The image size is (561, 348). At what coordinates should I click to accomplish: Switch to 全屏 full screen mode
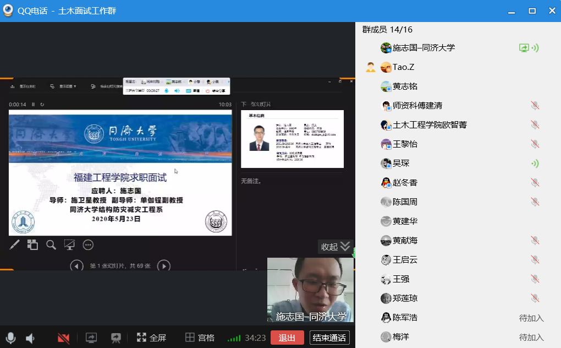(x=151, y=338)
